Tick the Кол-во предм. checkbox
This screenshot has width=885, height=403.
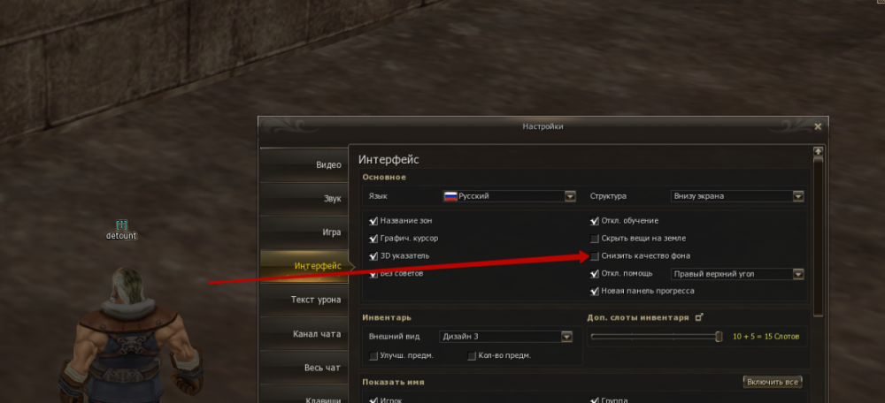(472, 355)
